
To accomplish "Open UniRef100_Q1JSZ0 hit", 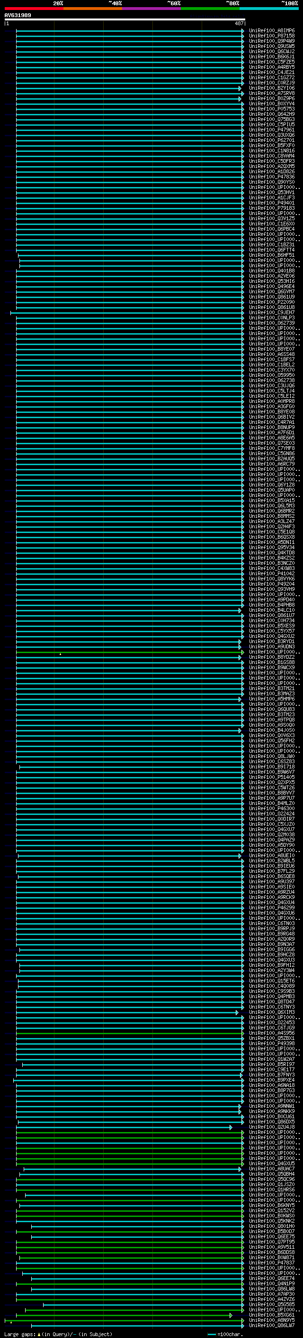I will [x=271, y=1184].
